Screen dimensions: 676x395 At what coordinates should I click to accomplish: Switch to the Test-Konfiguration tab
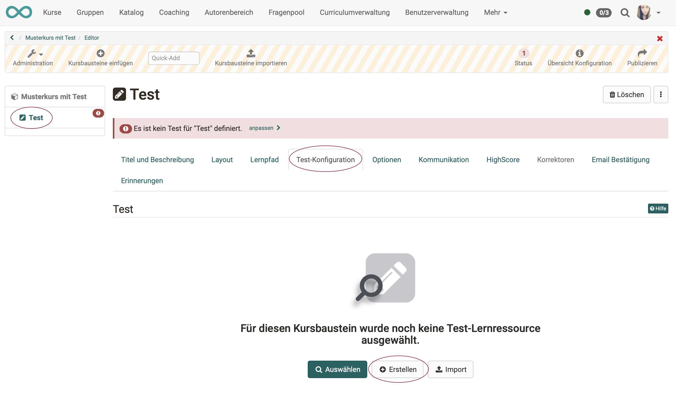coord(325,159)
